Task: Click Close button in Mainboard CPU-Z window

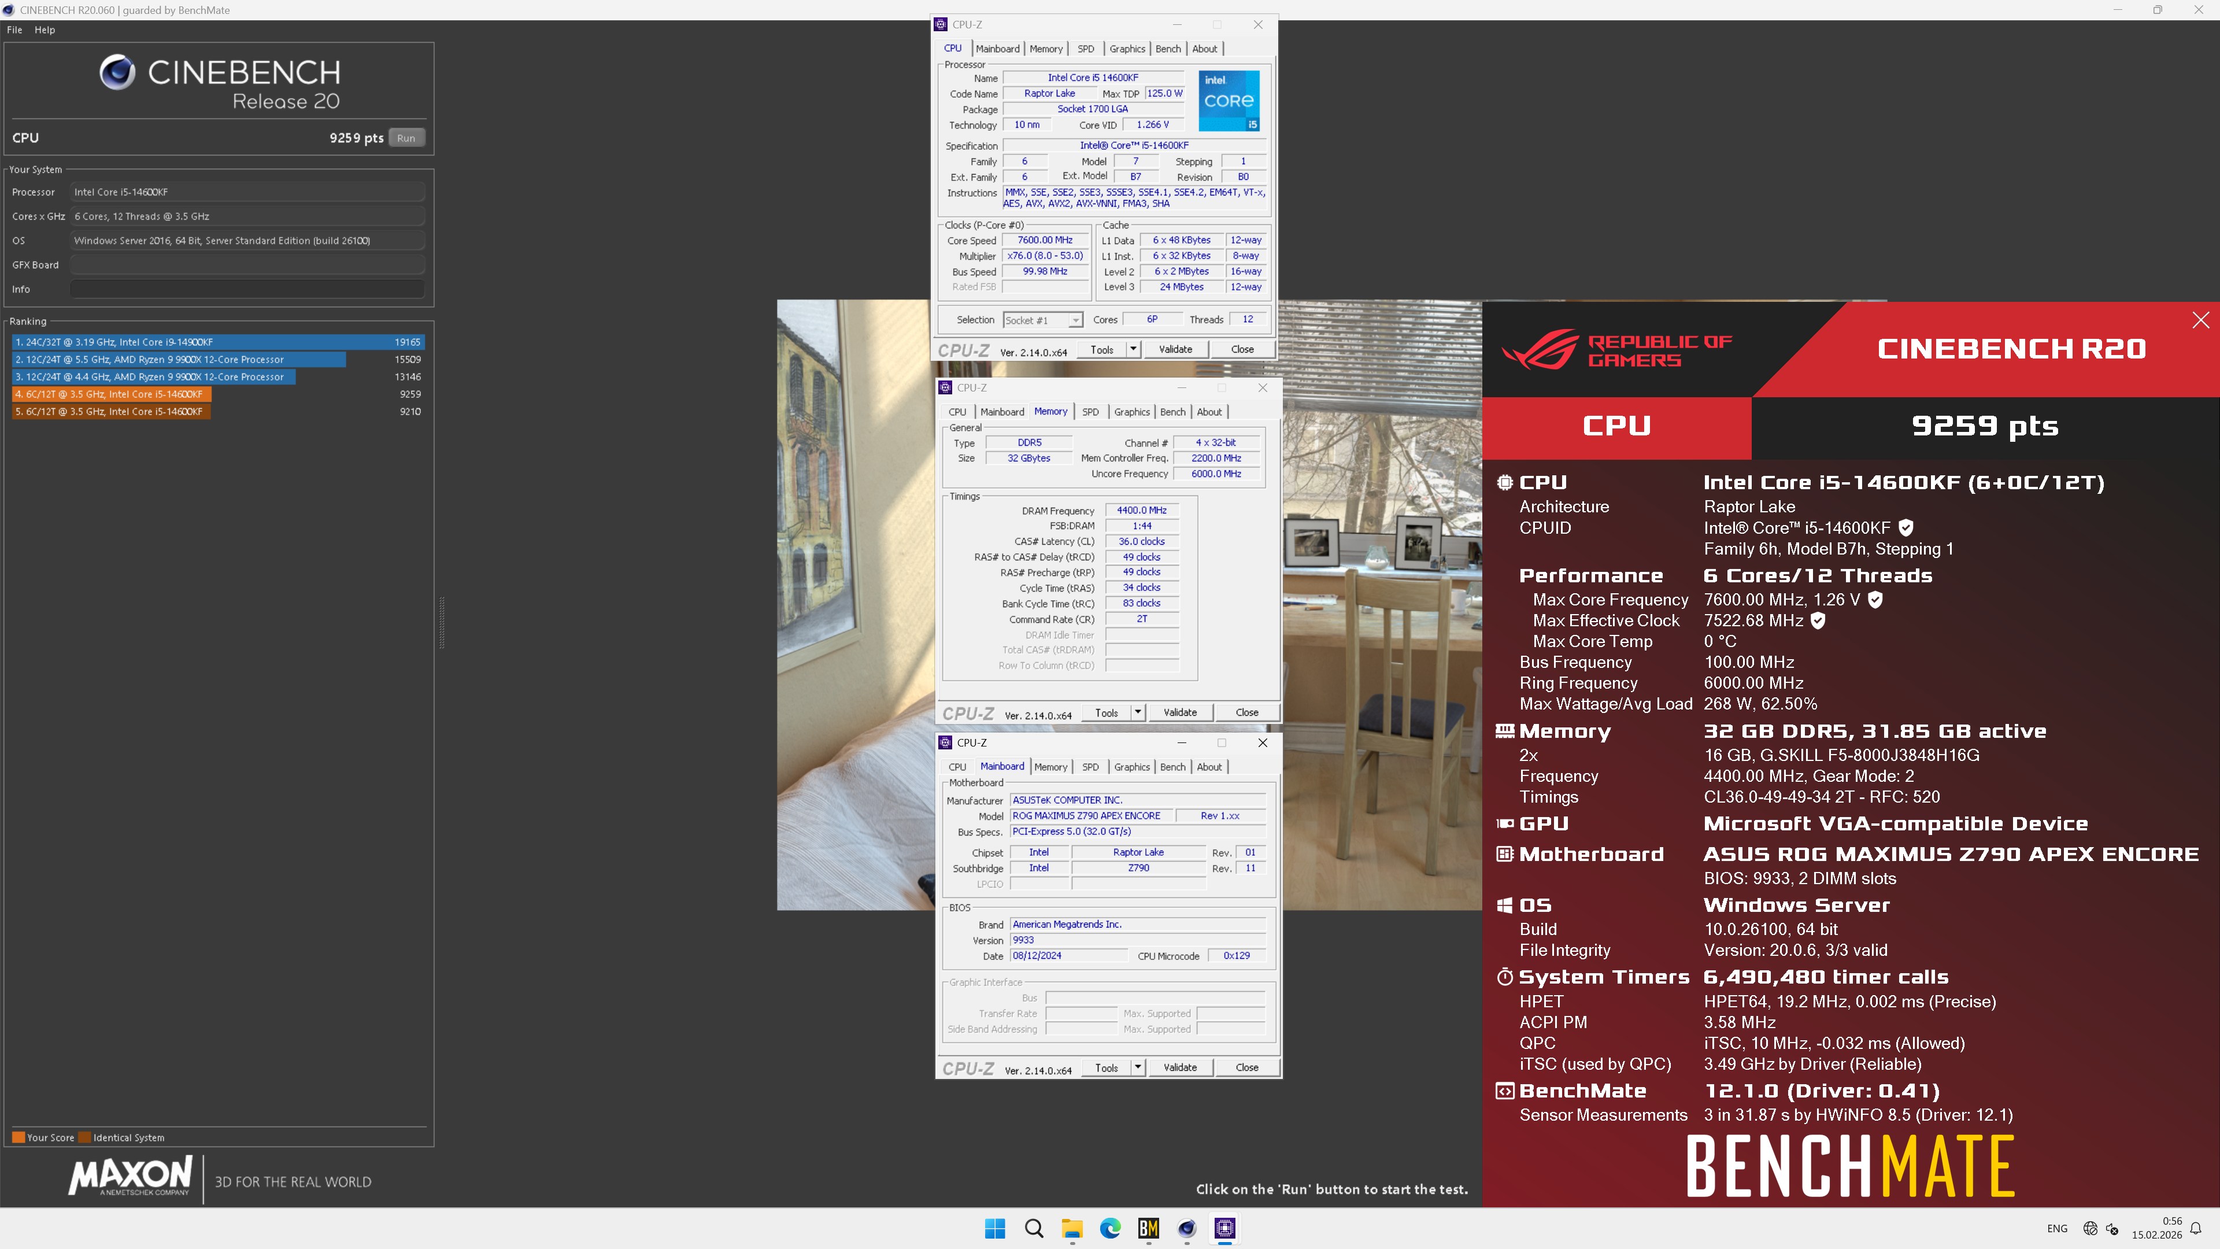Action: click(1247, 1067)
